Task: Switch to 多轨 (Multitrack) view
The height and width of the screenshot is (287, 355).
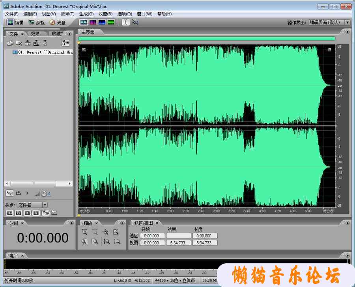Action: [36, 22]
